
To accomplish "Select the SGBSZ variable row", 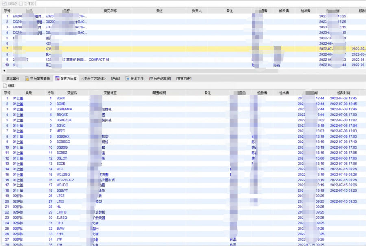I will [x=184, y=153].
